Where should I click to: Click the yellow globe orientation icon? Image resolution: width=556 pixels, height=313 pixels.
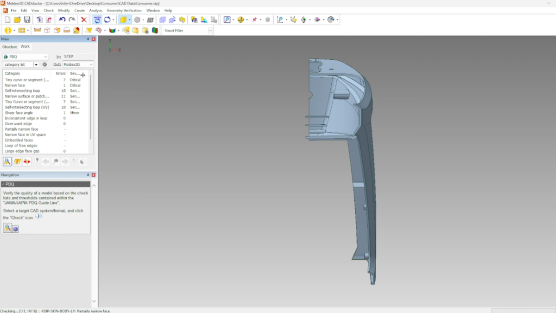pyautogui.click(x=240, y=19)
